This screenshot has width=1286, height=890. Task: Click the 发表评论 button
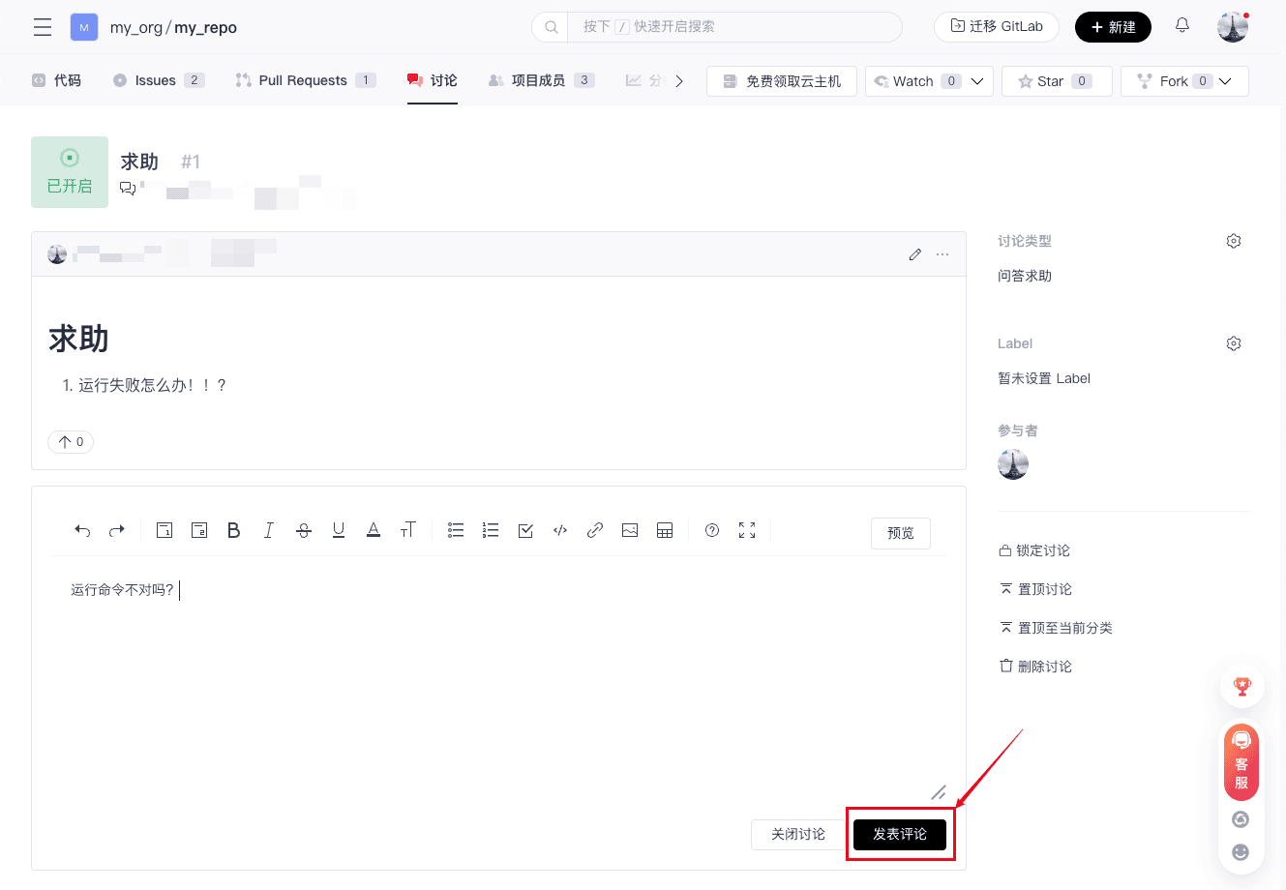(x=900, y=834)
